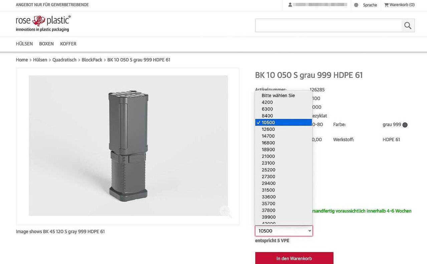
Task: Open the BOXEN menu
Action: 46,44
